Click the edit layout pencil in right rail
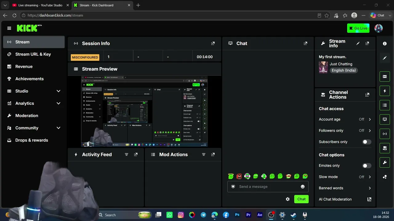This screenshot has height=221, width=394. [385, 58]
